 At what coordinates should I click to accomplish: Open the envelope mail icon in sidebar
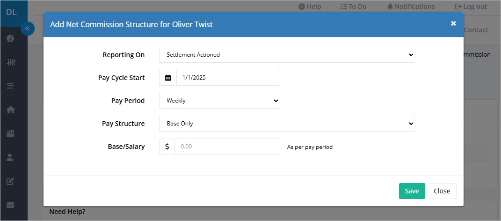(x=11, y=205)
